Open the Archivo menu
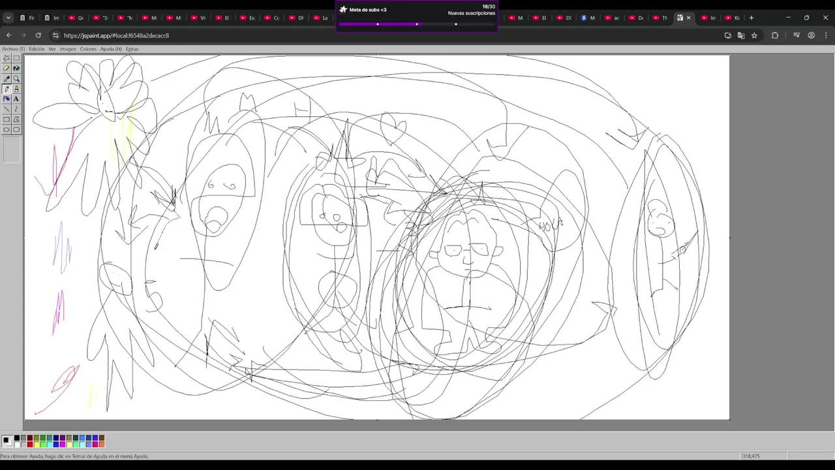This screenshot has height=470, width=835. point(13,49)
